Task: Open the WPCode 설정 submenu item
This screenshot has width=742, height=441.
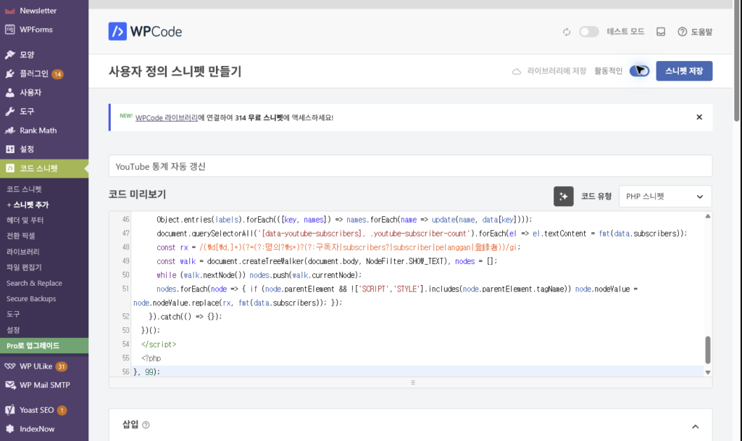Action: pos(13,330)
